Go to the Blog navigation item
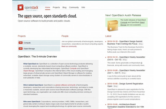This screenshot has height=109, width=166. click(64, 7)
